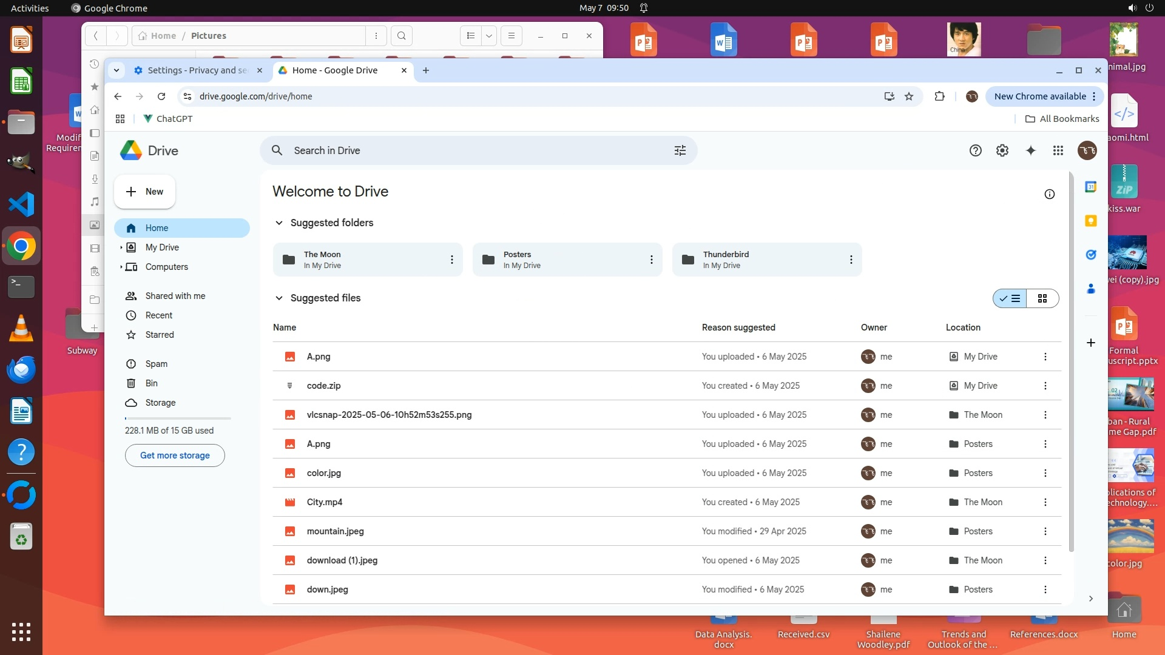Open Google Calendar side panel icon
The width and height of the screenshot is (1165, 655).
[x=1090, y=187]
